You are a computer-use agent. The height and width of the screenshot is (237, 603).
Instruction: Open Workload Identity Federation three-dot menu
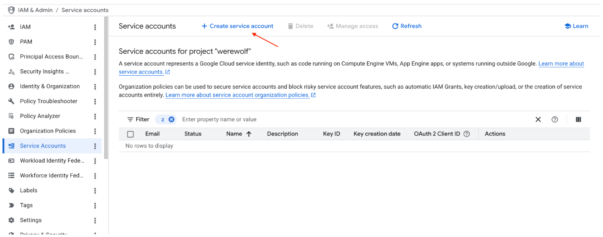95,161
